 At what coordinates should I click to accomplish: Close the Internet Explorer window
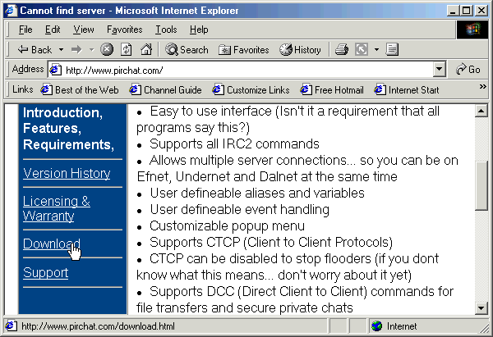pyautogui.click(x=481, y=11)
